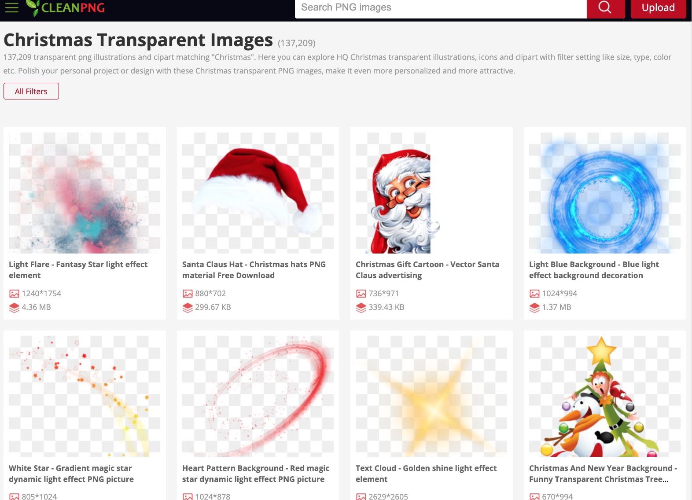Viewport: 692px width, 500px height.
Task: Open blue light ring effect thumbnail
Action: click(605, 193)
